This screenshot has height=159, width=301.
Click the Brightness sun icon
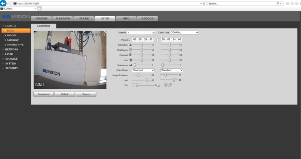(131, 50)
